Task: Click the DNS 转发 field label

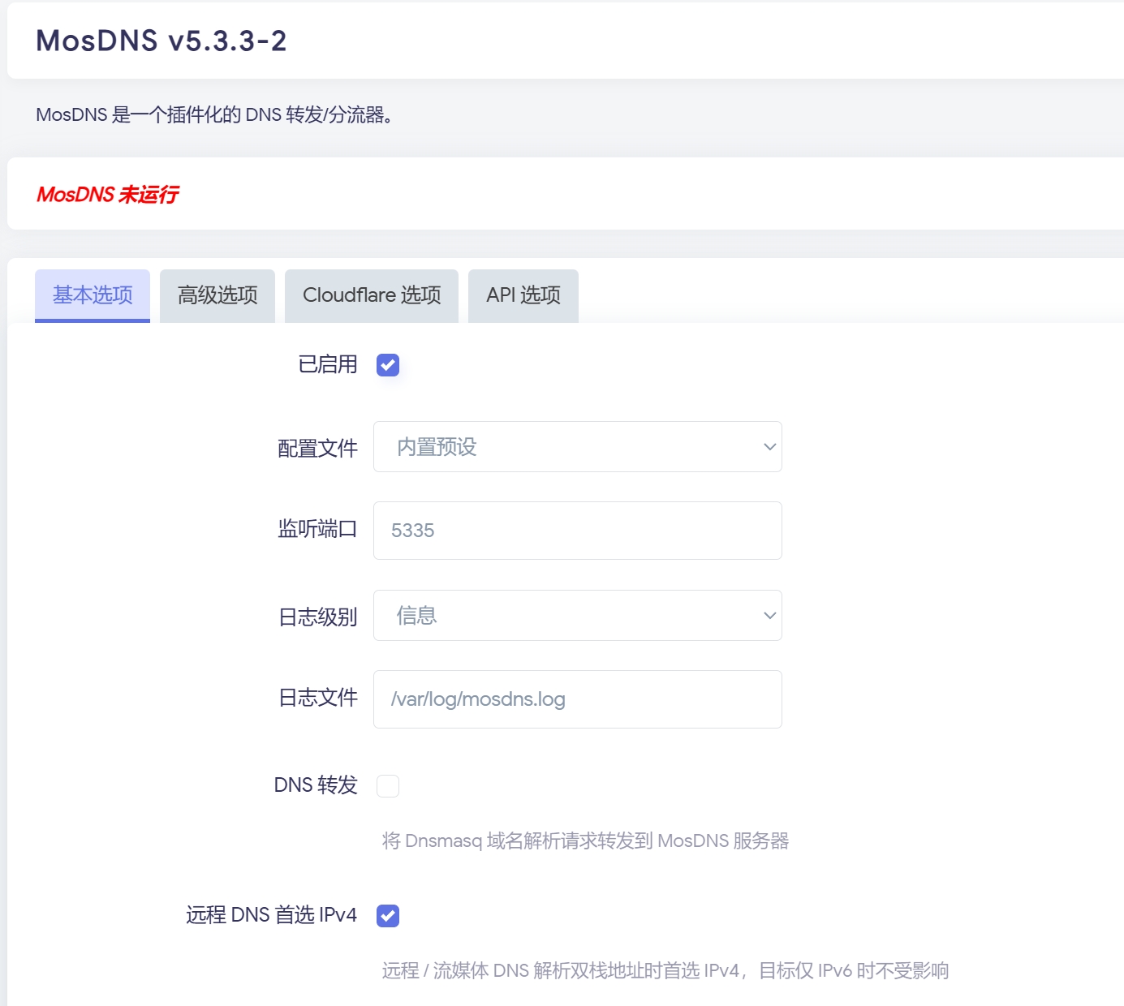Action: click(x=316, y=785)
